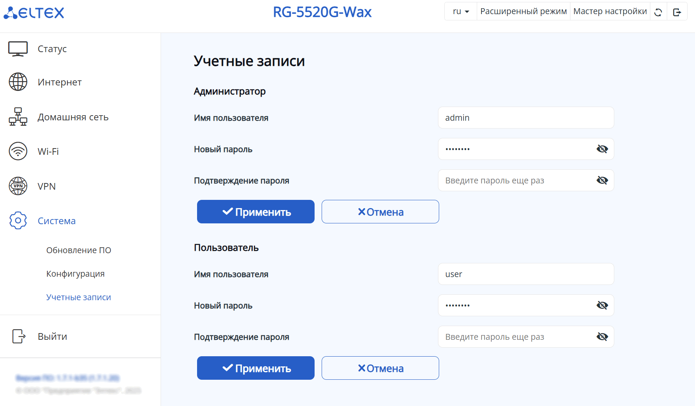Click the refresh icon in header
This screenshot has width=695, height=406.
[x=658, y=12]
